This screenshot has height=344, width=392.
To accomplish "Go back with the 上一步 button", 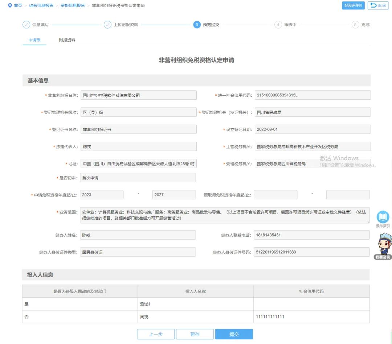I will coord(156,334).
